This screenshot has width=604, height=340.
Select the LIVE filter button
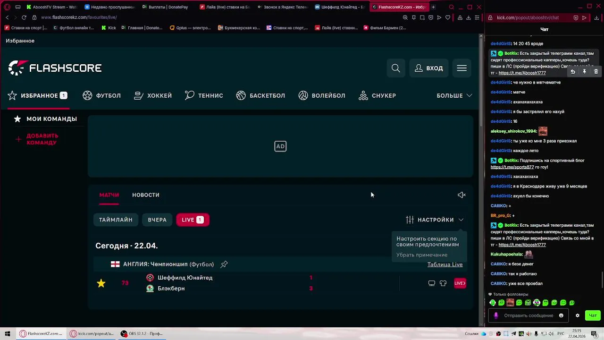click(193, 220)
